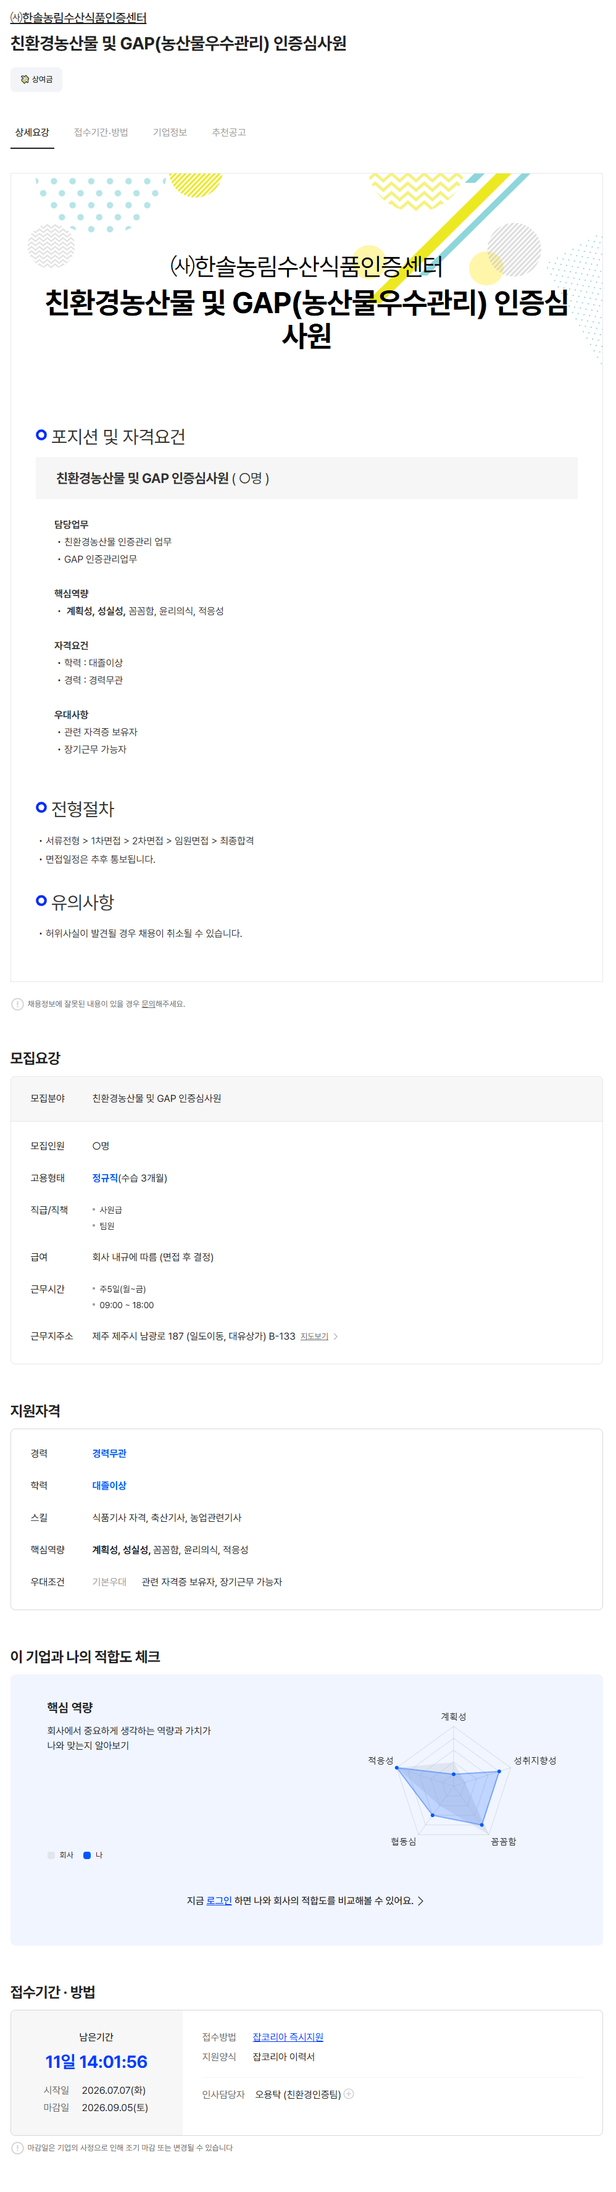Click the info icon beside 마감일 notice

(x=17, y=2148)
